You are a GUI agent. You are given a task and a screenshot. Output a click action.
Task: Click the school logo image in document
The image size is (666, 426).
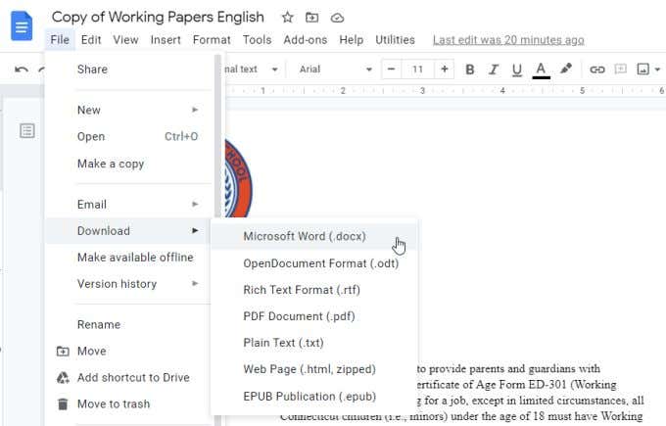[238, 178]
